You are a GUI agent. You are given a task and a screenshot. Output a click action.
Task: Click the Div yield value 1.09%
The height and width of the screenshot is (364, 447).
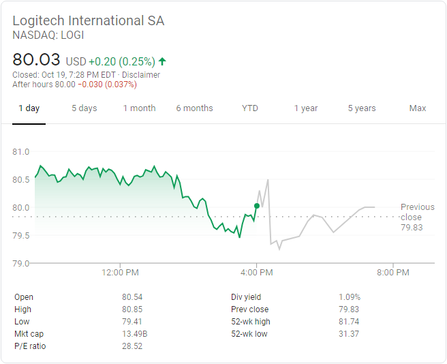pos(350,297)
